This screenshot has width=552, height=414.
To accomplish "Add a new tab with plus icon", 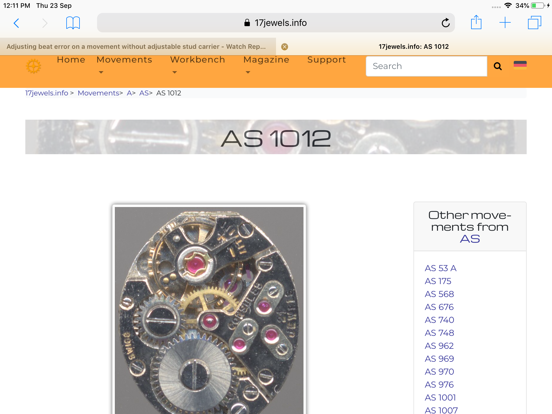I will pos(505,23).
